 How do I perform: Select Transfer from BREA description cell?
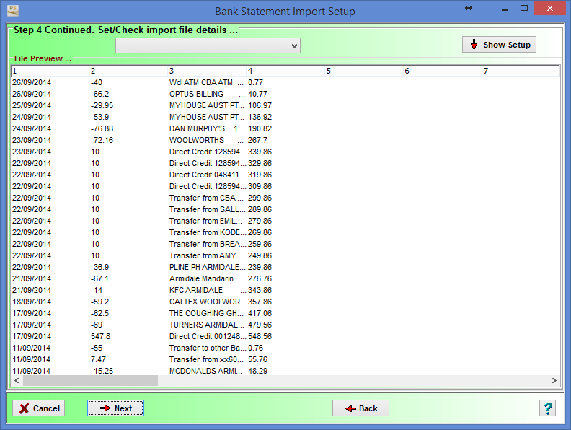(x=207, y=244)
